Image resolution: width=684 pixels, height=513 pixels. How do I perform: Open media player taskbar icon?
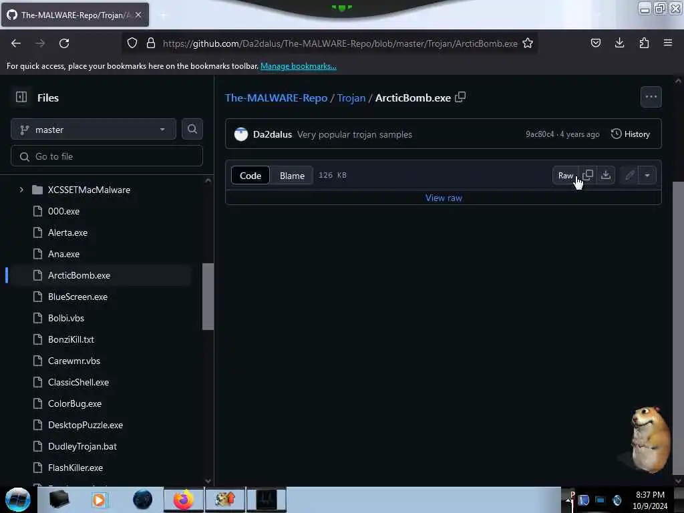(100, 500)
